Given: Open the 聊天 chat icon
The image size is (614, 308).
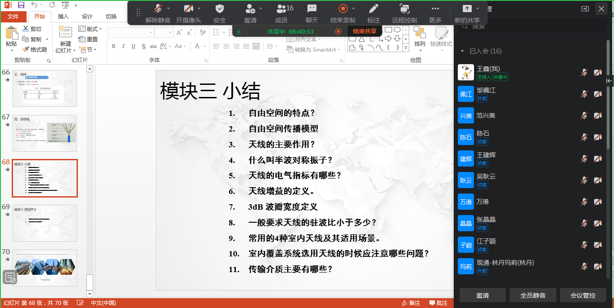Looking at the screenshot, I should coord(312,9).
